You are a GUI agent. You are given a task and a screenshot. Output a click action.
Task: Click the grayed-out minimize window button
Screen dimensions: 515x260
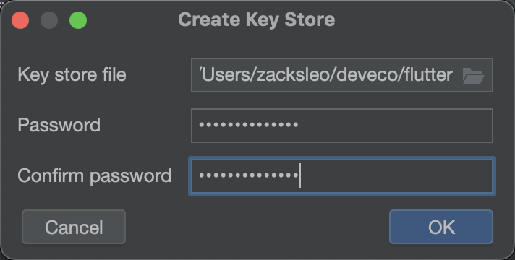tap(49, 20)
